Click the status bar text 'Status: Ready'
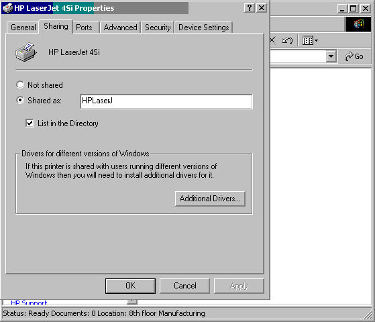 26,313
